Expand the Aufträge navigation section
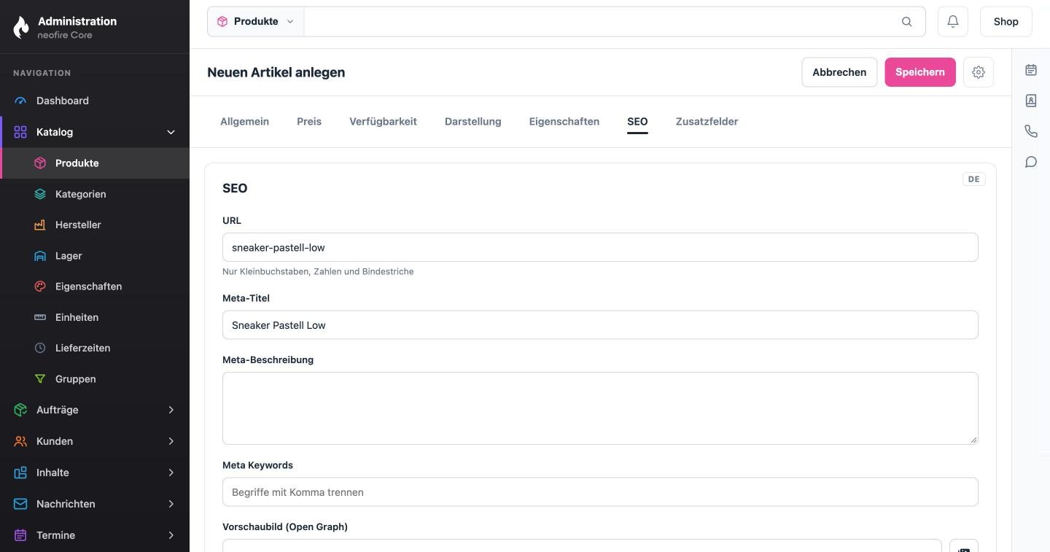 click(x=95, y=410)
